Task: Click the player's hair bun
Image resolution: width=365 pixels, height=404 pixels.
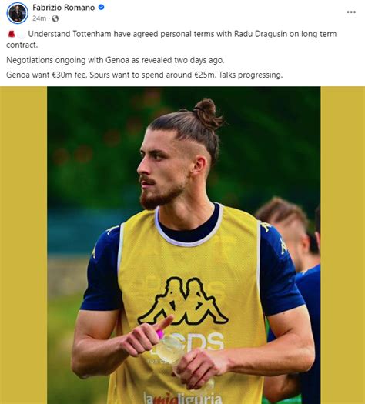Action: pyautogui.click(x=207, y=113)
